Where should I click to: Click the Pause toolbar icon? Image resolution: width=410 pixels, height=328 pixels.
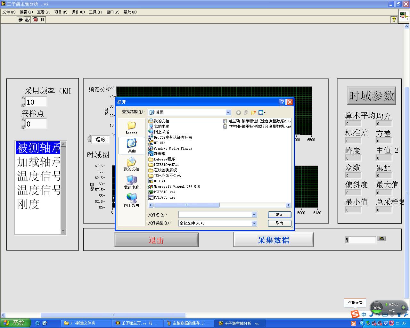(x=42, y=20)
